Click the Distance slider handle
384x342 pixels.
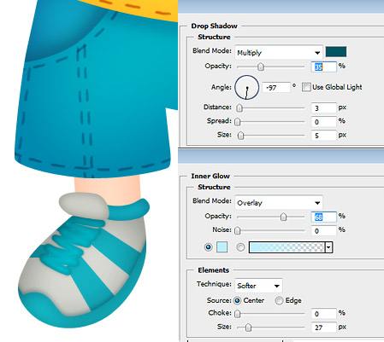coord(239,108)
